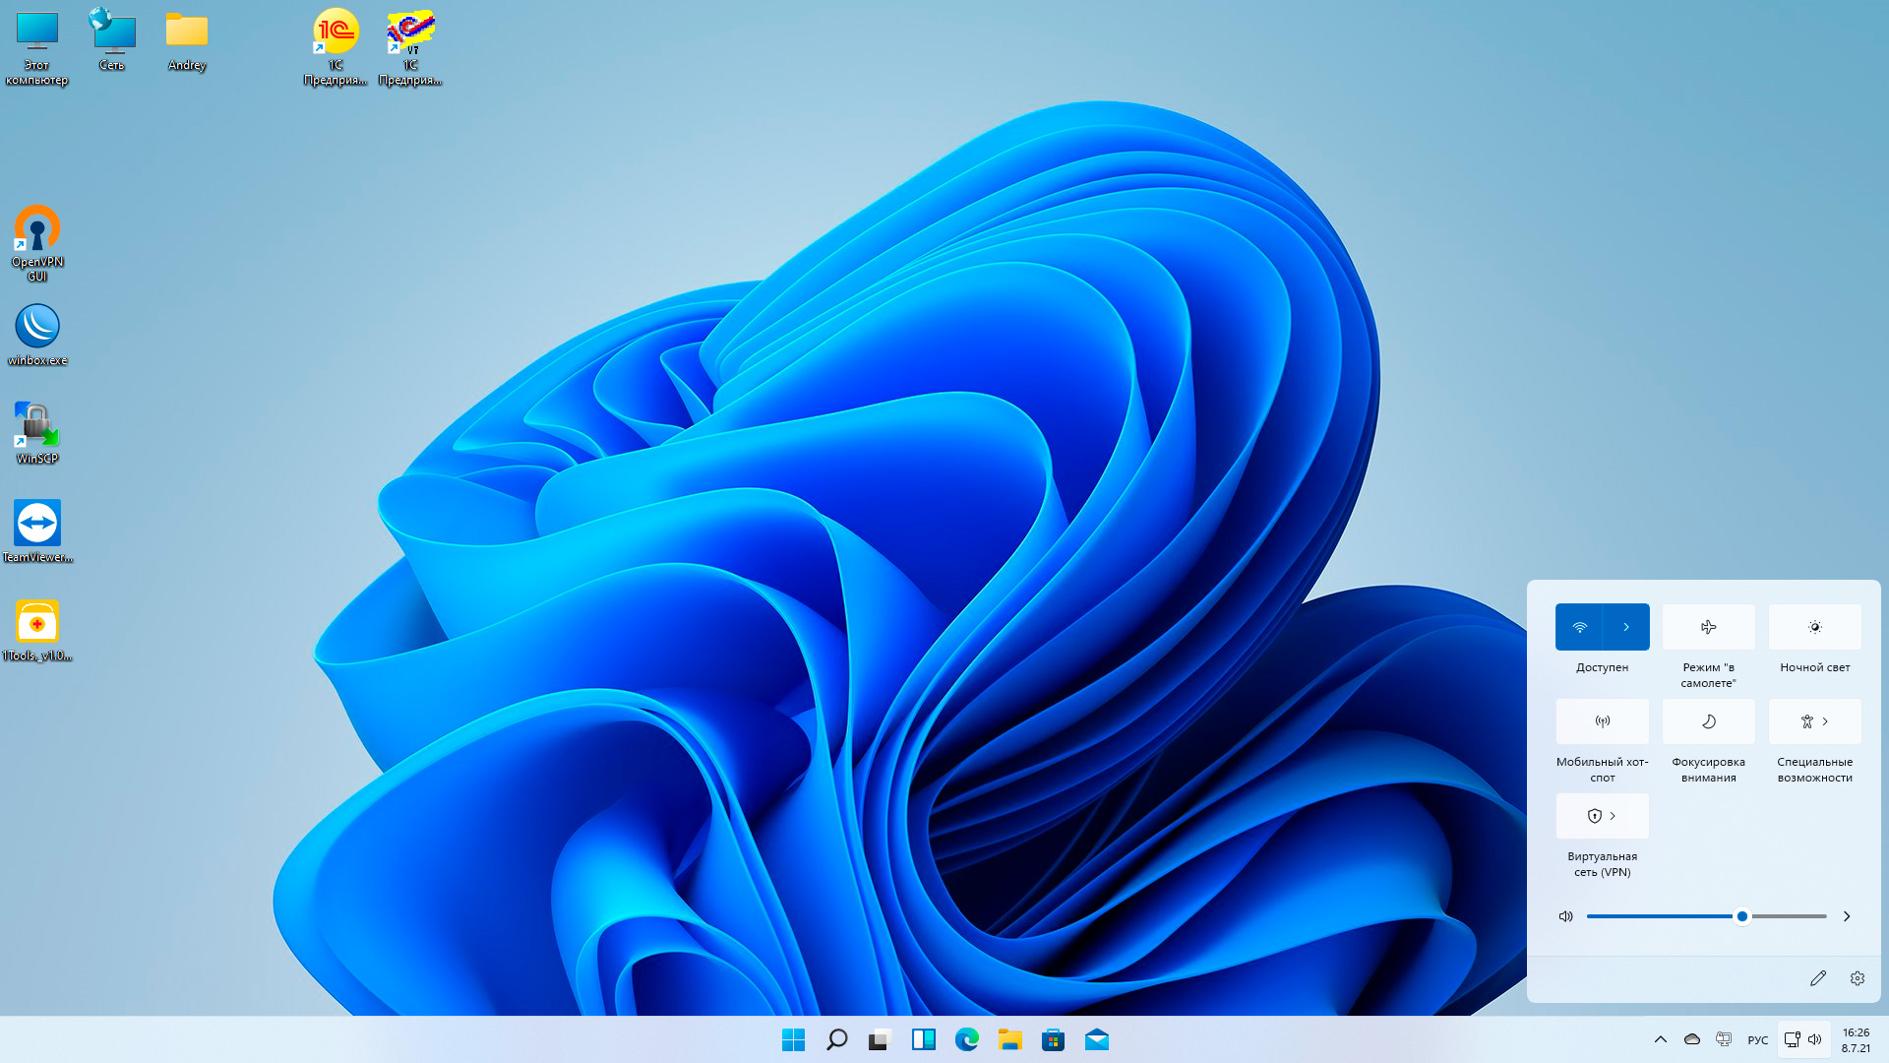Toggle airplane mode (Режим "в самолете") tile
This screenshot has width=1889, height=1063.
click(1708, 627)
